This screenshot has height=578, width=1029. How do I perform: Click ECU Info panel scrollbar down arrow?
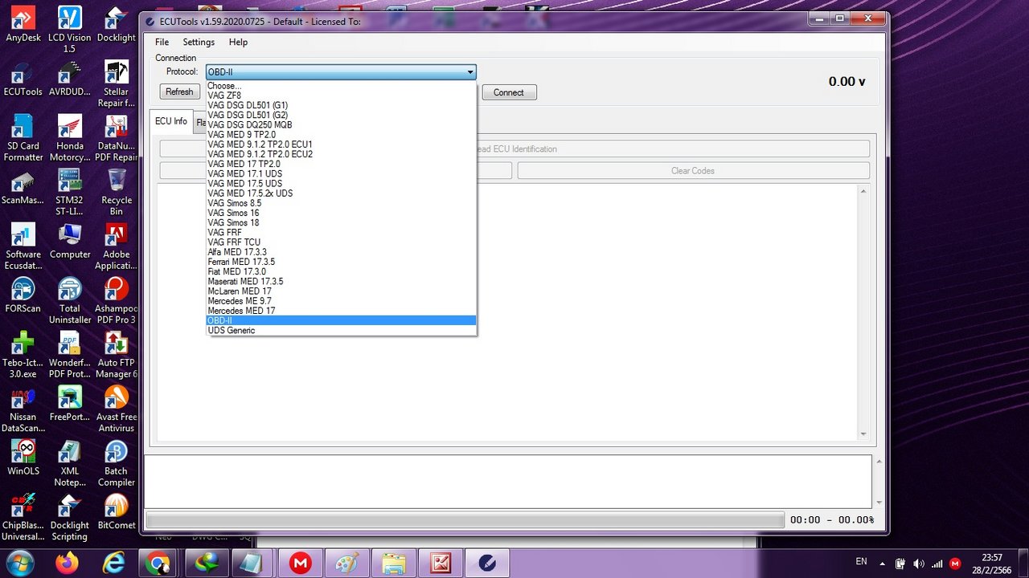point(863,434)
